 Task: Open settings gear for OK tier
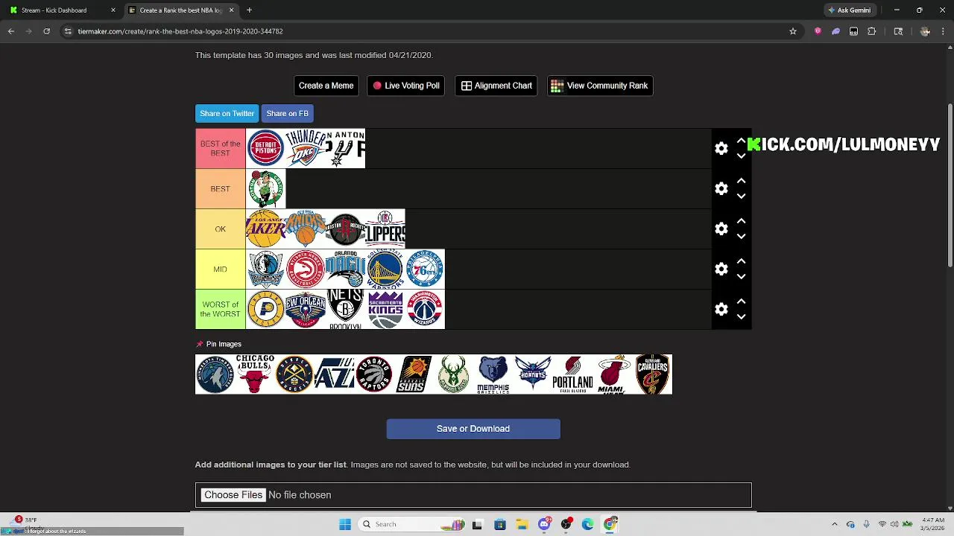point(721,229)
